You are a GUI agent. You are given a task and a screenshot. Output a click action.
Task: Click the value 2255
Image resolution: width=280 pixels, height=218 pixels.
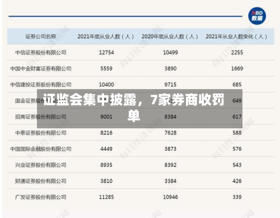pyautogui.click(x=237, y=53)
